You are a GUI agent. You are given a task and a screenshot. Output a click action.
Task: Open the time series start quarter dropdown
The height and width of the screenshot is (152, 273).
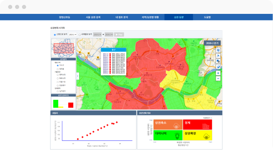point(97,35)
